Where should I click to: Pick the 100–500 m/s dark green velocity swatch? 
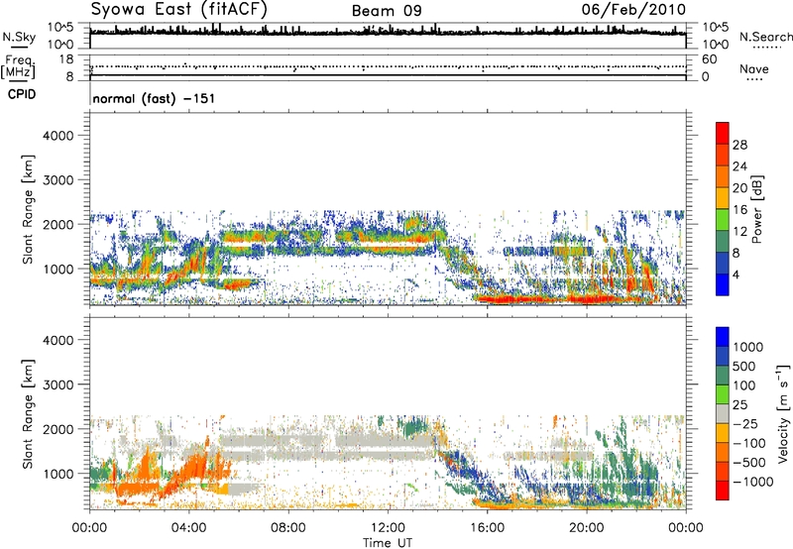(x=723, y=376)
